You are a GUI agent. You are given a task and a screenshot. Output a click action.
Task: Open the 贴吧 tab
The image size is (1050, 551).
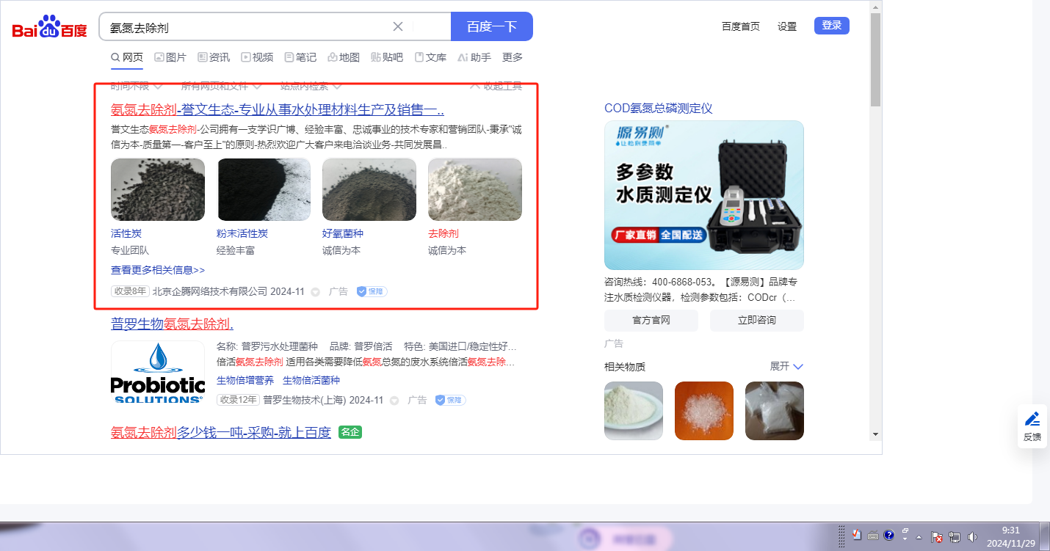pyautogui.click(x=387, y=57)
